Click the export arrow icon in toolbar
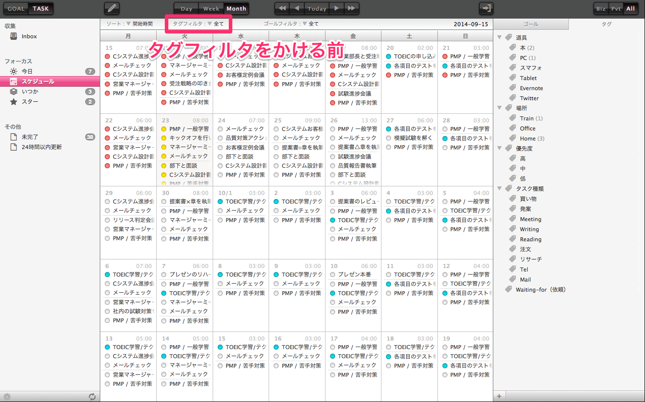 (486, 8)
